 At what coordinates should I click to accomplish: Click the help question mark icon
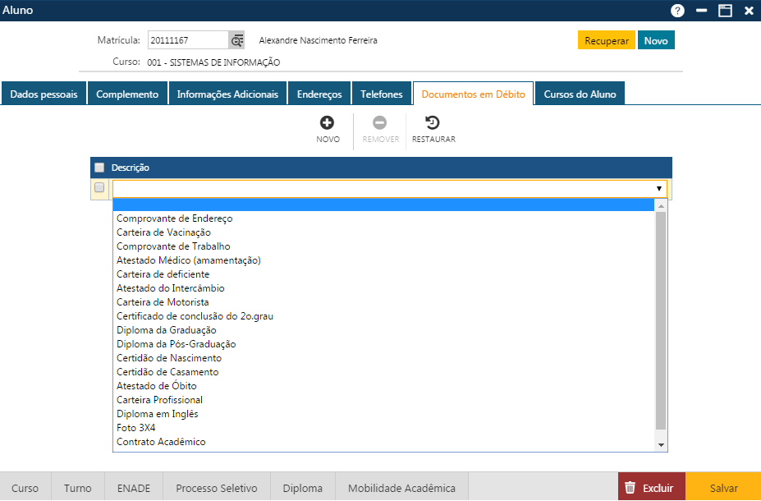point(677,11)
